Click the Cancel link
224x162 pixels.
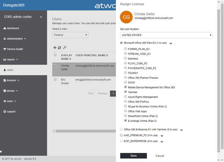pos(160,156)
